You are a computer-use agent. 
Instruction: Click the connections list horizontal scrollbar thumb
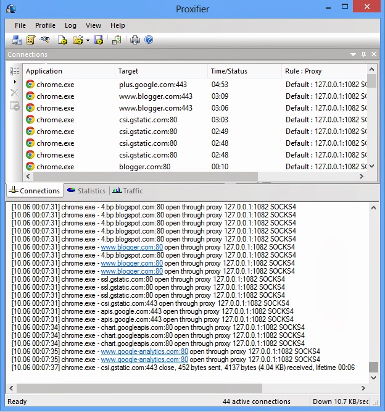(x=146, y=176)
